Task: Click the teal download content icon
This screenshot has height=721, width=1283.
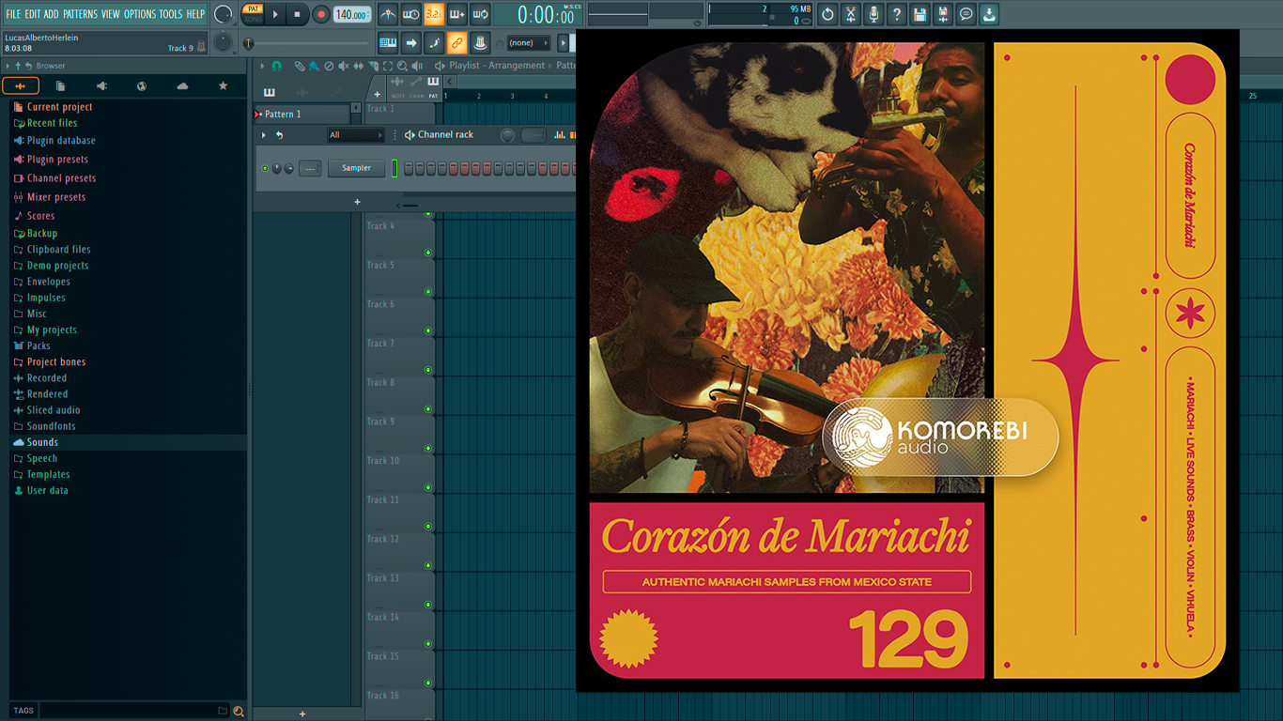Action: [x=989, y=14]
